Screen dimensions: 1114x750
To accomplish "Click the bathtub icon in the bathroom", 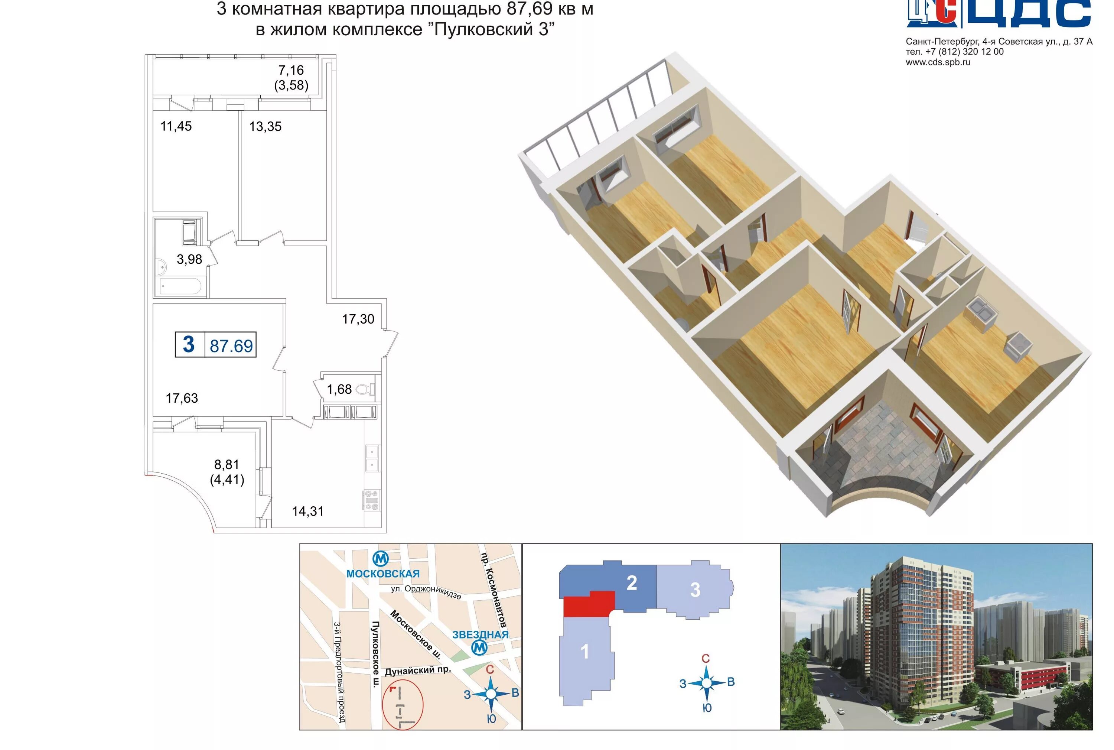I will (x=180, y=286).
